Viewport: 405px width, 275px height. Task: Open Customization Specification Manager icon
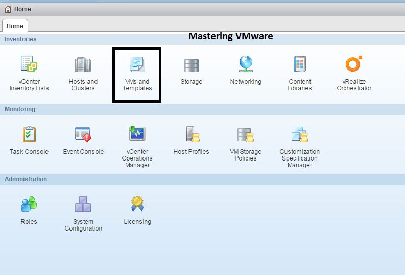pyautogui.click(x=300, y=134)
